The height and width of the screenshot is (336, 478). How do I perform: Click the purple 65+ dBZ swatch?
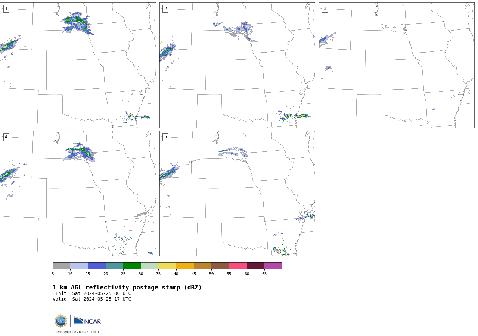click(273, 266)
